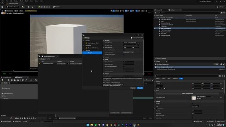Image resolution: width=226 pixels, height=127 pixels.
Task: Toggle Use Custom Playback Range checkbox
Action: tap(124, 67)
